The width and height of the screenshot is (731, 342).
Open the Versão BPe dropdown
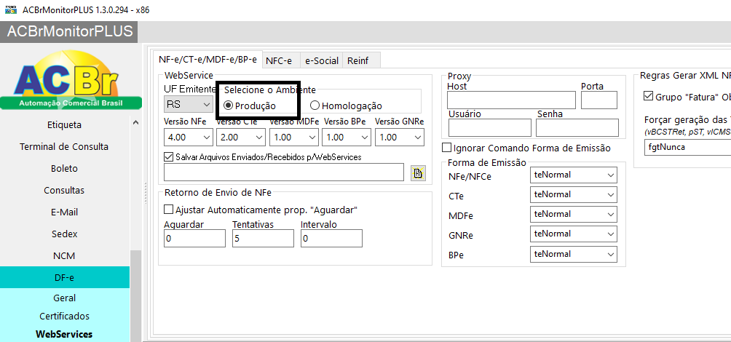click(x=347, y=138)
